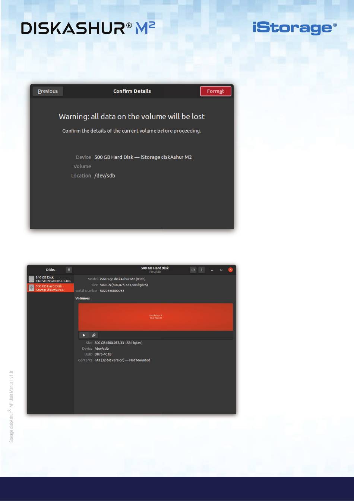Click the Location value /dev/sdb in the dialog
Screen dimensions: 354x501
tap(105, 176)
